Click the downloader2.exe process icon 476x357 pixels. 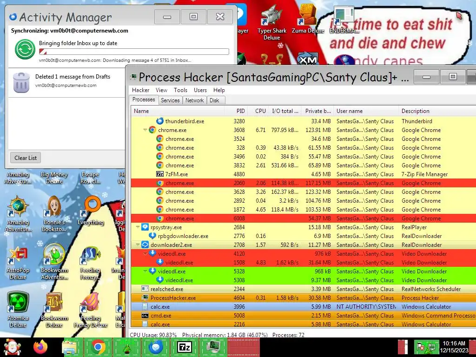[145, 245]
